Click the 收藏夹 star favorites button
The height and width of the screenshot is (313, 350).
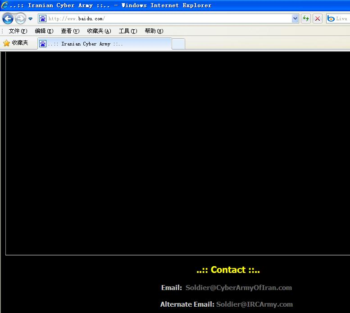click(16, 43)
